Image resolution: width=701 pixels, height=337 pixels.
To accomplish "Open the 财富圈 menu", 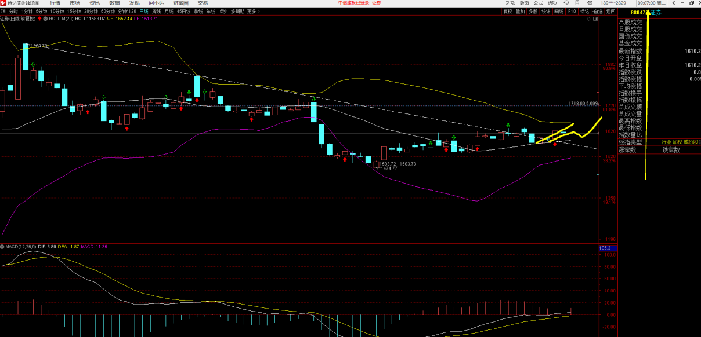I will tap(180, 3).
